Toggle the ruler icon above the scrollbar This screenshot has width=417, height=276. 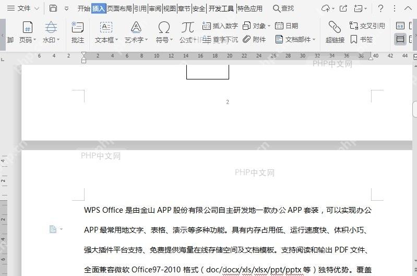[415, 57]
